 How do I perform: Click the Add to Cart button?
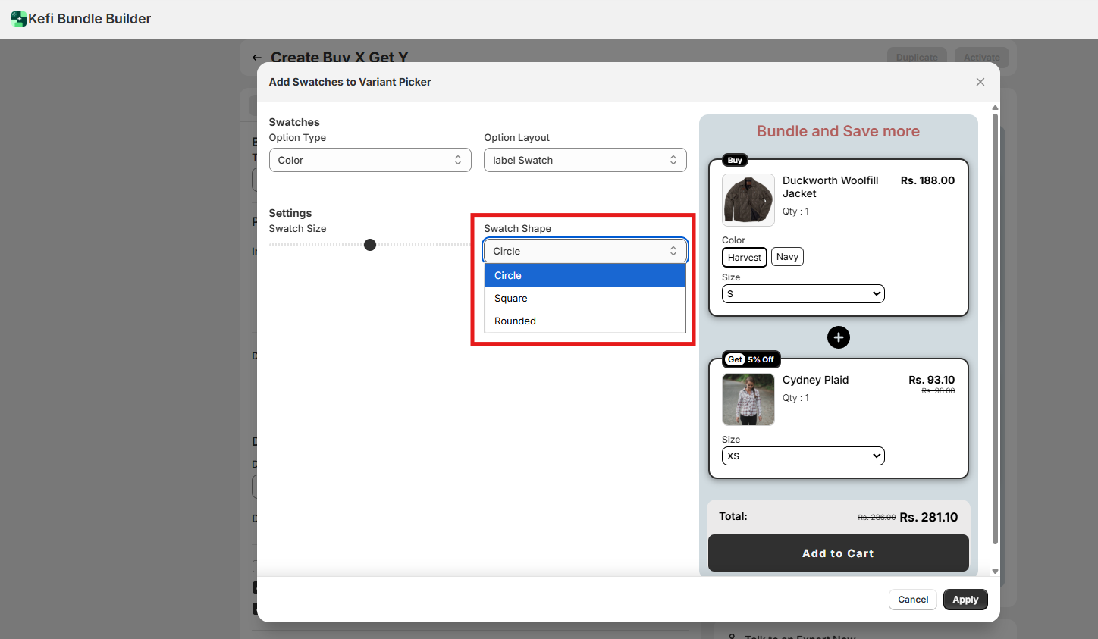click(x=838, y=553)
